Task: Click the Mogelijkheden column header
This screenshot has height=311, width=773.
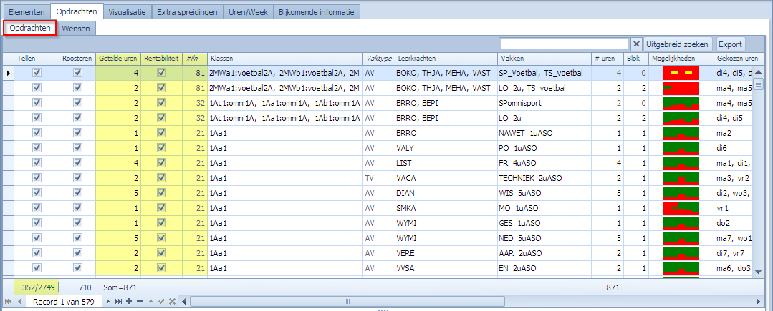Action: coord(681,59)
